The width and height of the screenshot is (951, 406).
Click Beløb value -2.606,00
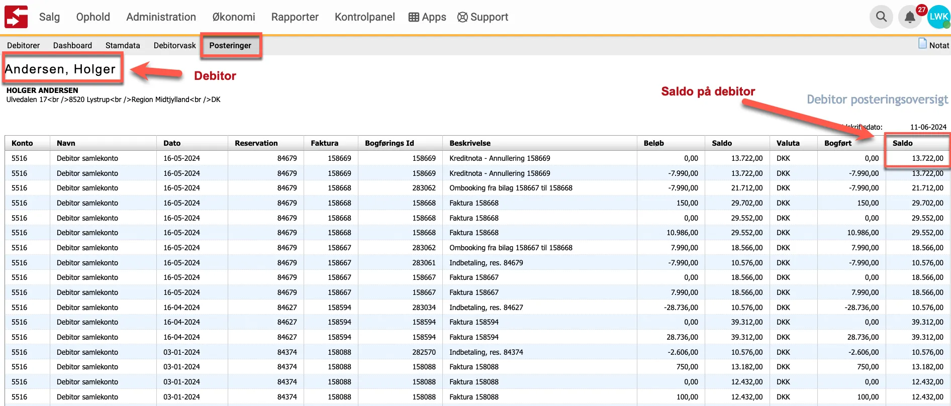click(683, 352)
